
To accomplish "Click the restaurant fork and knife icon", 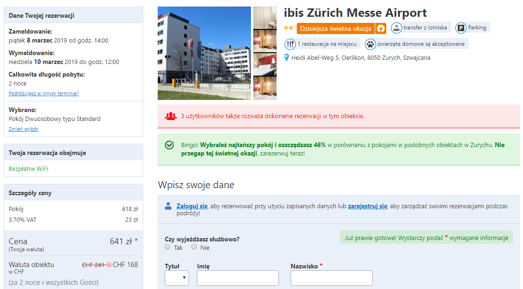I will pos(290,44).
